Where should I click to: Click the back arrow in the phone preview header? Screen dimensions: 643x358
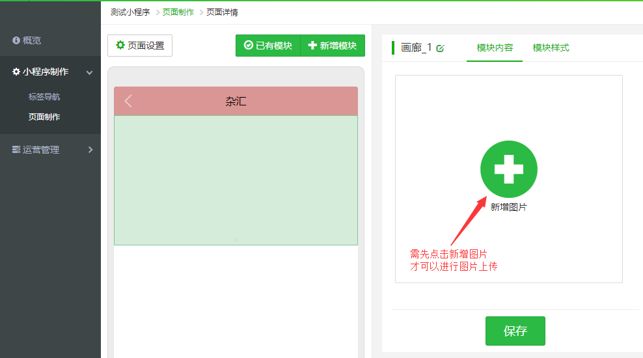coord(128,101)
